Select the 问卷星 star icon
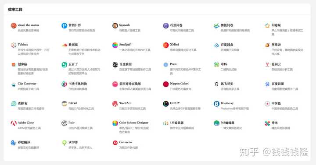 (x=267, y=25)
